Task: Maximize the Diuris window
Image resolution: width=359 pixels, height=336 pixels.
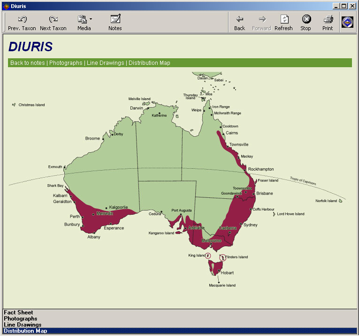Action: pyautogui.click(x=344, y=6)
